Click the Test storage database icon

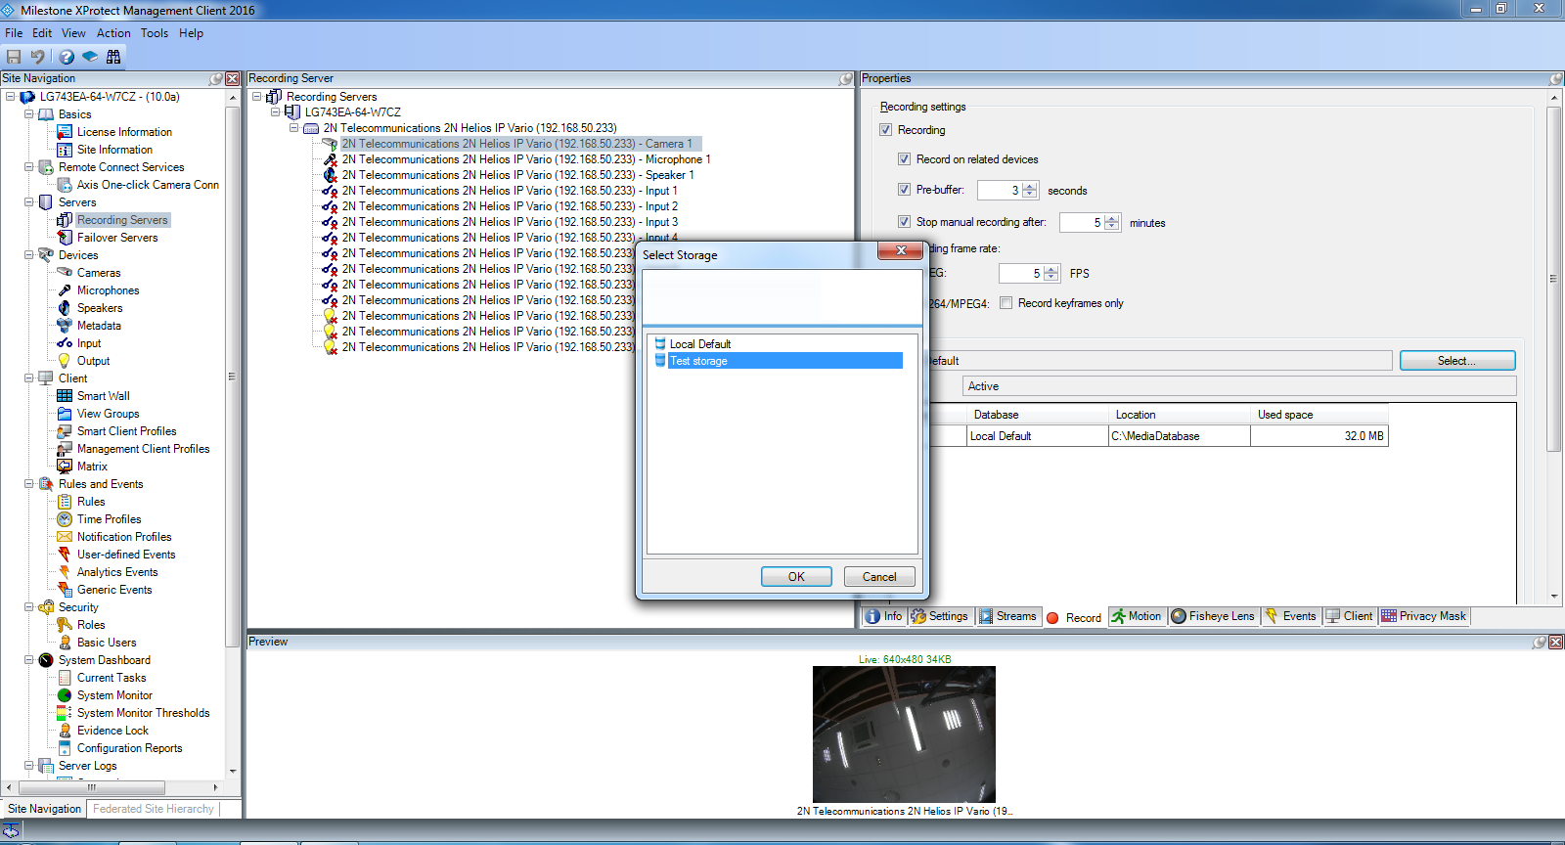(660, 361)
